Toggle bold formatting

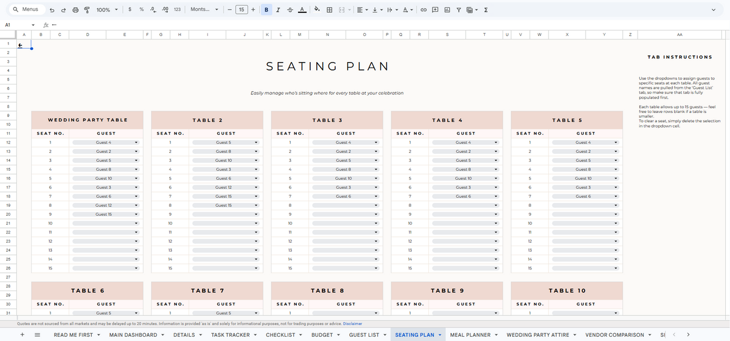point(267,10)
